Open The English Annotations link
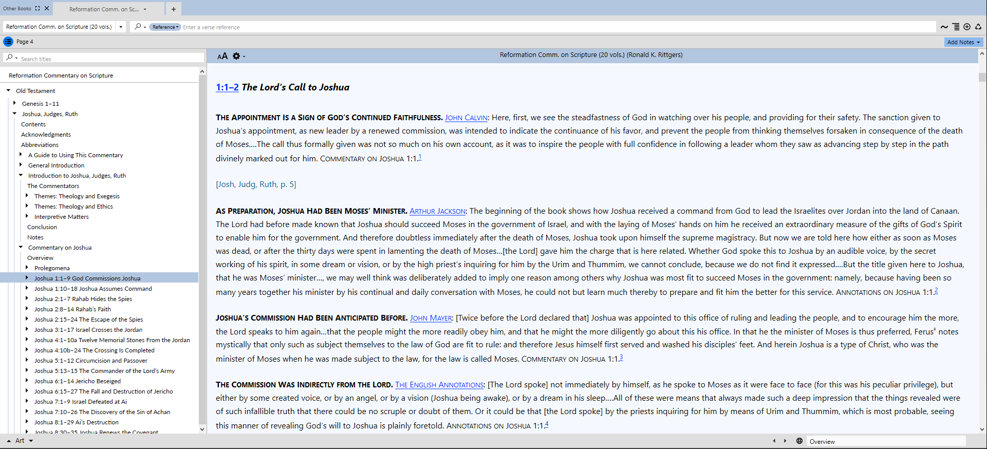 [439, 385]
